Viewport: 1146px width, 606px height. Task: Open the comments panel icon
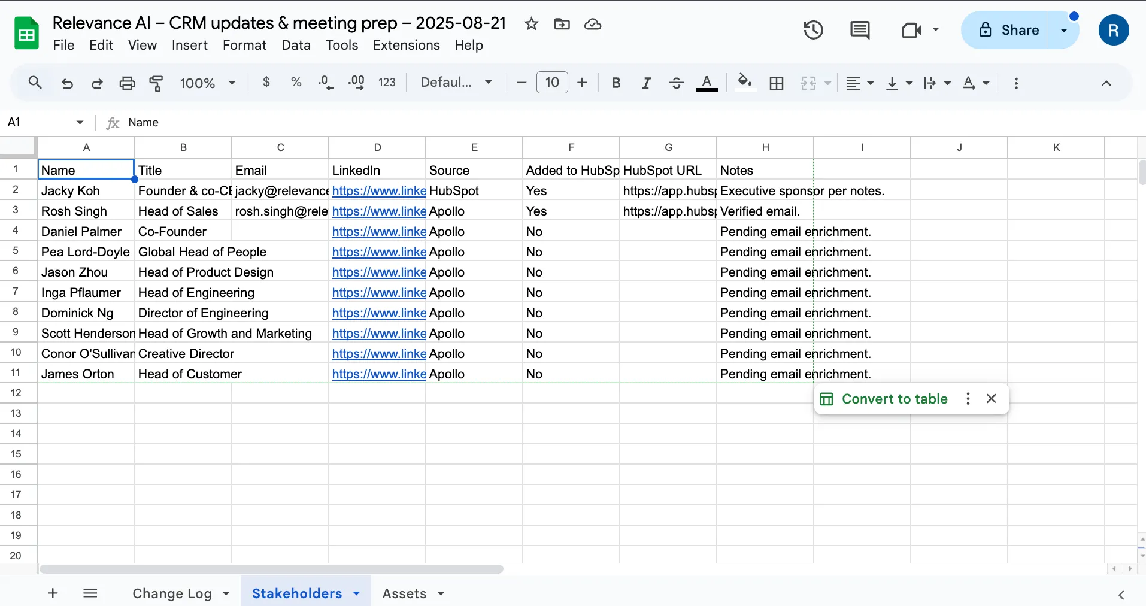pos(860,30)
